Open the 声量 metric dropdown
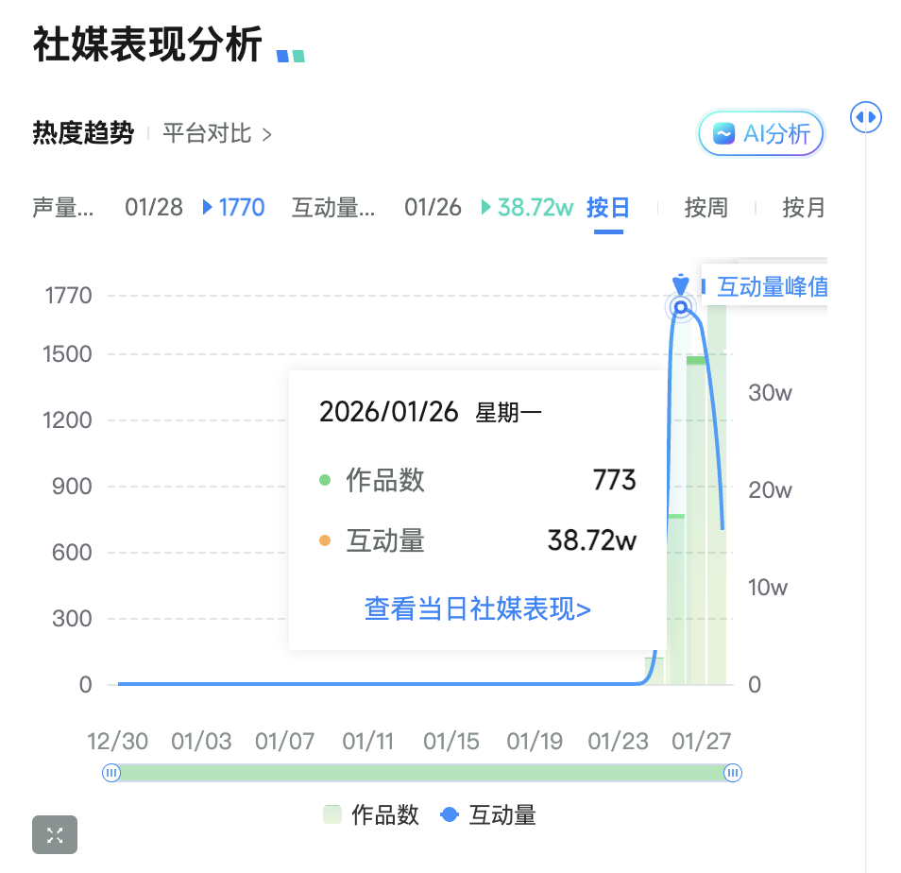Image resolution: width=901 pixels, height=873 pixels. (x=61, y=208)
